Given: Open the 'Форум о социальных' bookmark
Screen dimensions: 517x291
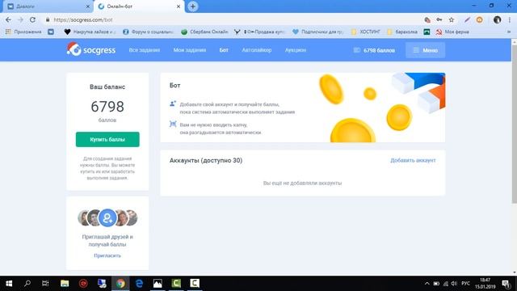Looking at the screenshot, I should 148,32.
